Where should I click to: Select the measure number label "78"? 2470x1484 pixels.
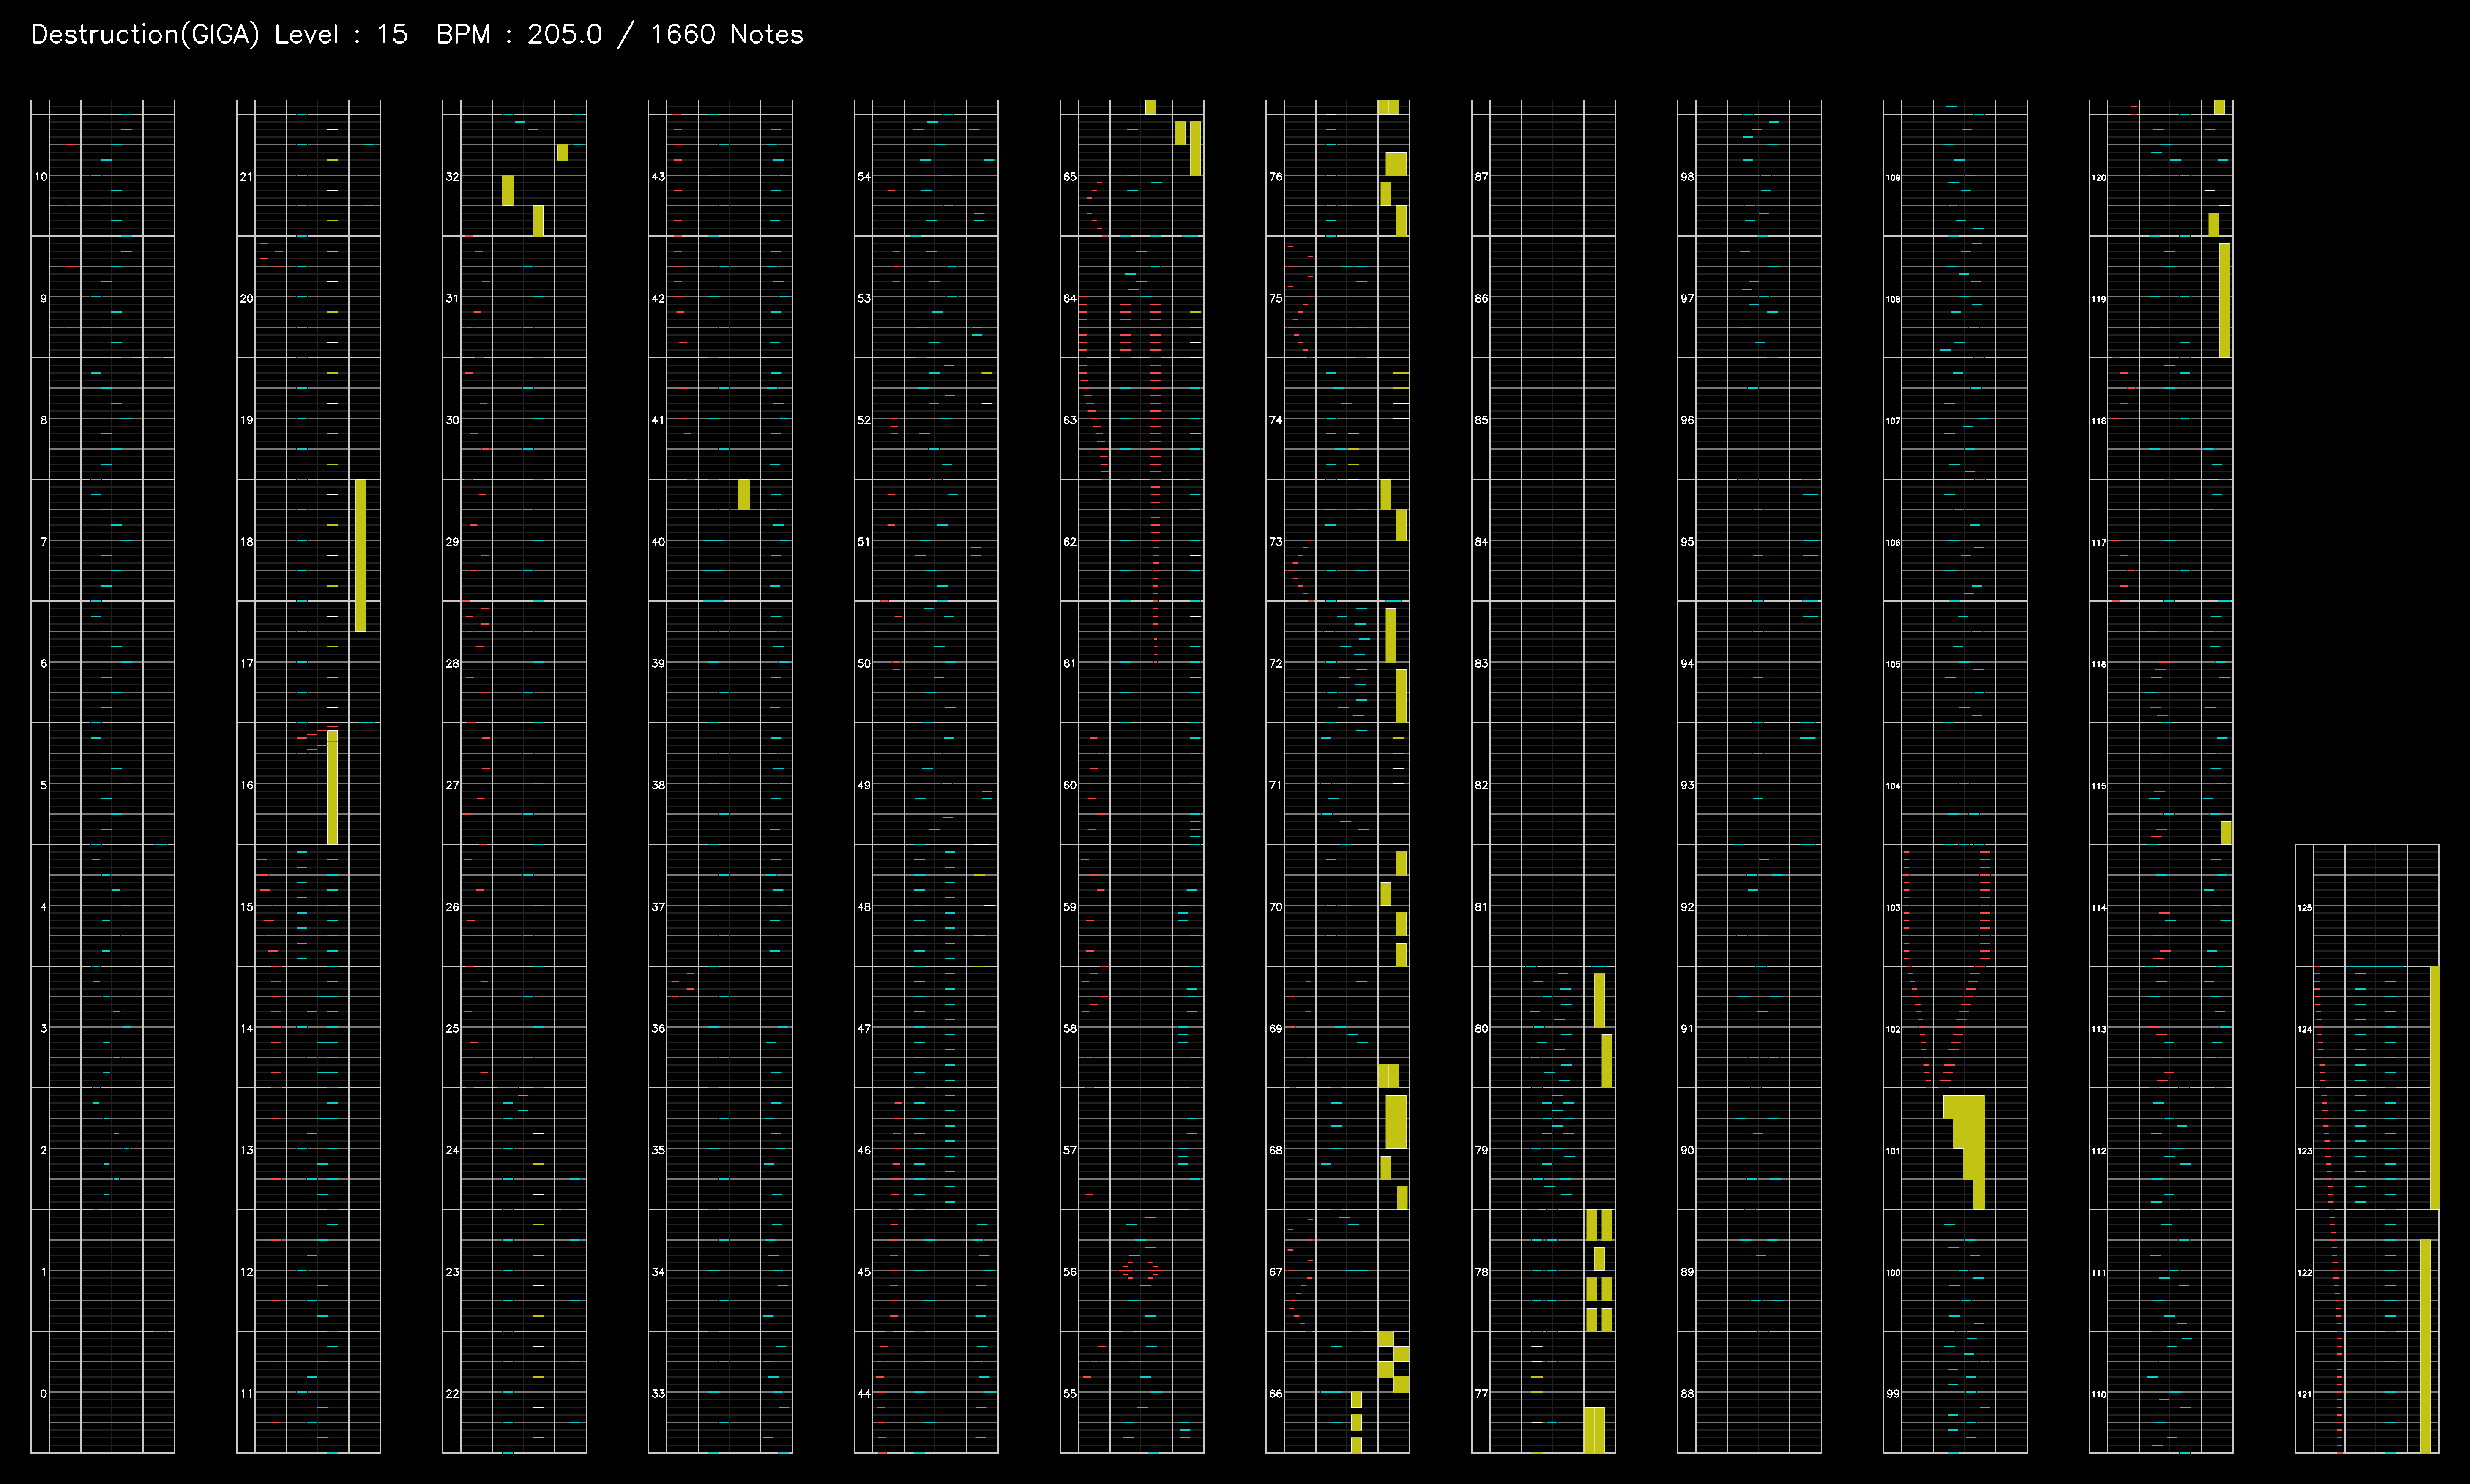click(1482, 1272)
